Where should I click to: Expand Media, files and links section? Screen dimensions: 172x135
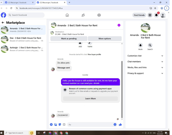145,67
